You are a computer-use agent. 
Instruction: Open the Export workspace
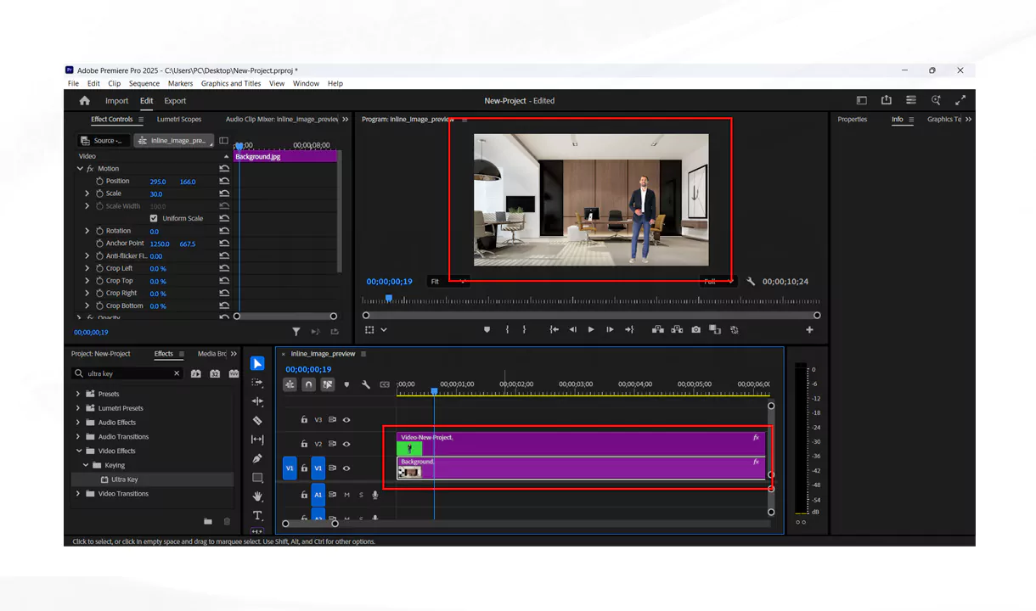point(175,101)
